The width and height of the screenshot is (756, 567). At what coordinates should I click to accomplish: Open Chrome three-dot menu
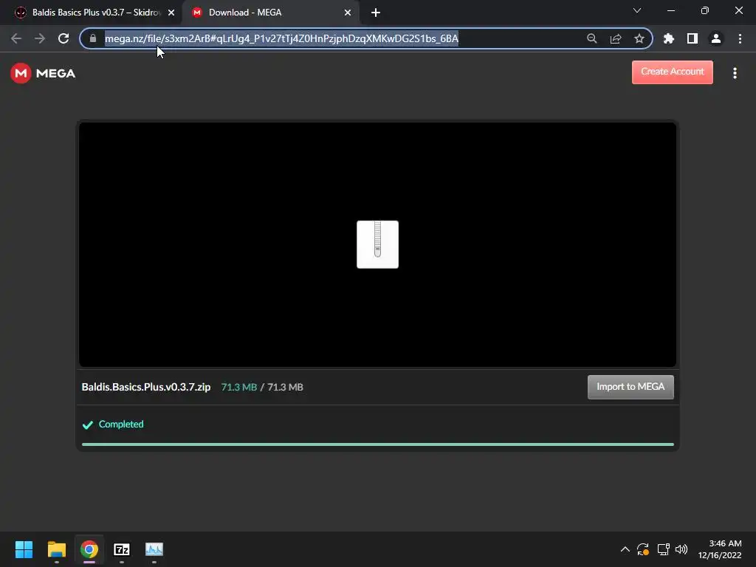[x=740, y=38]
